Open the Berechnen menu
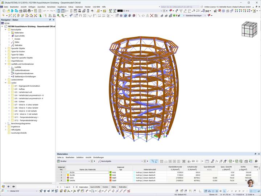The height and width of the screenshot is (196, 261). tap(51, 7)
